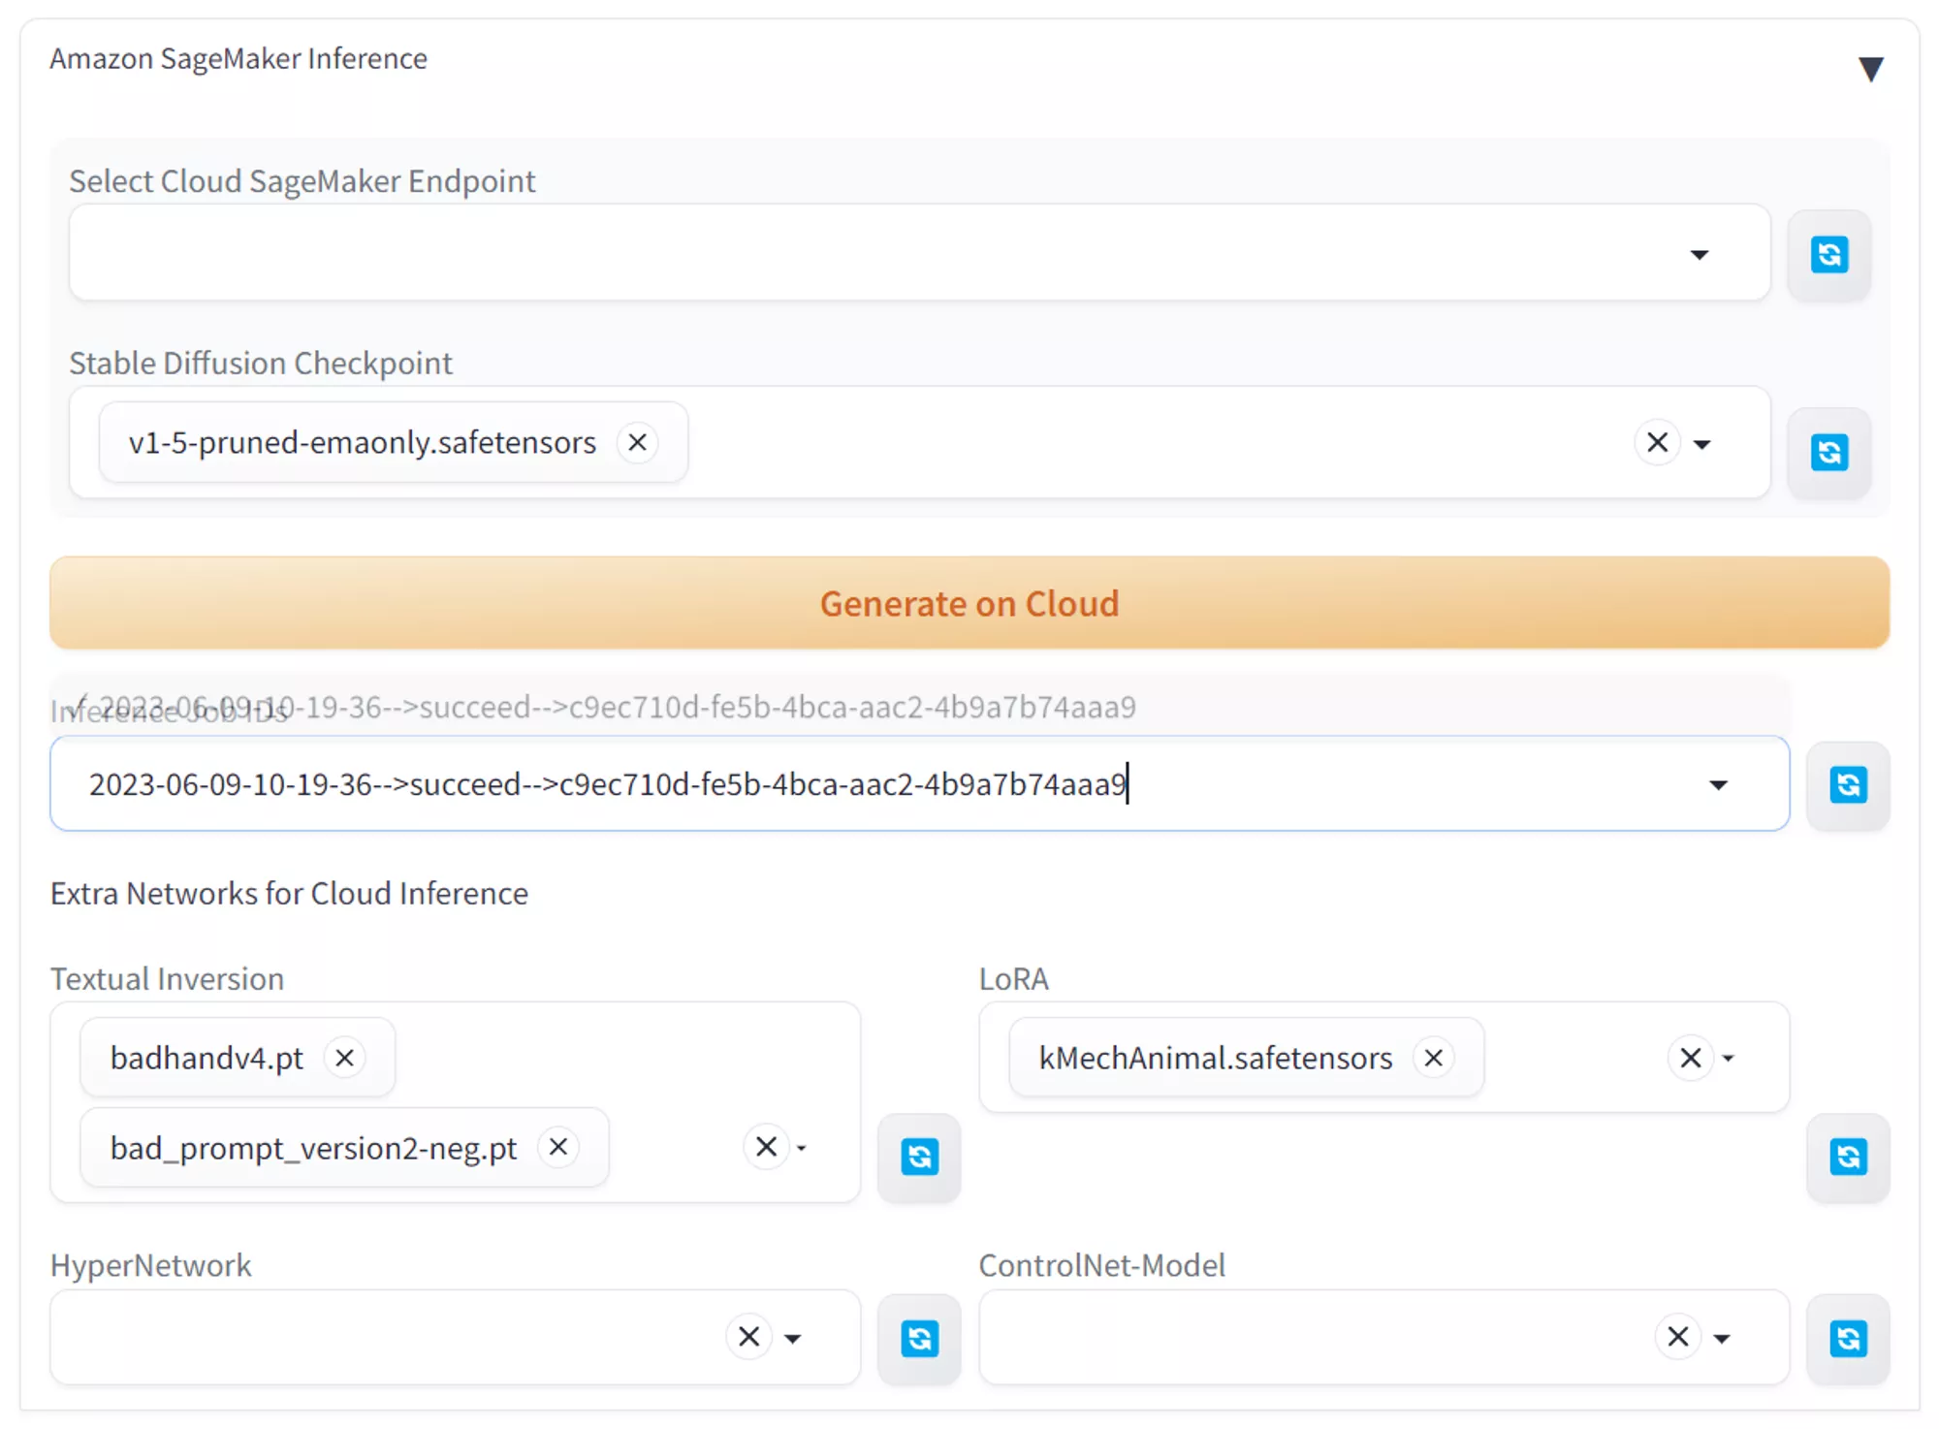Refresh the Stable Diffusion Checkpoint list
Image resolution: width=1939 pixels, height=1429 pixels.
pyautogui.click(x=1828, y=452)
